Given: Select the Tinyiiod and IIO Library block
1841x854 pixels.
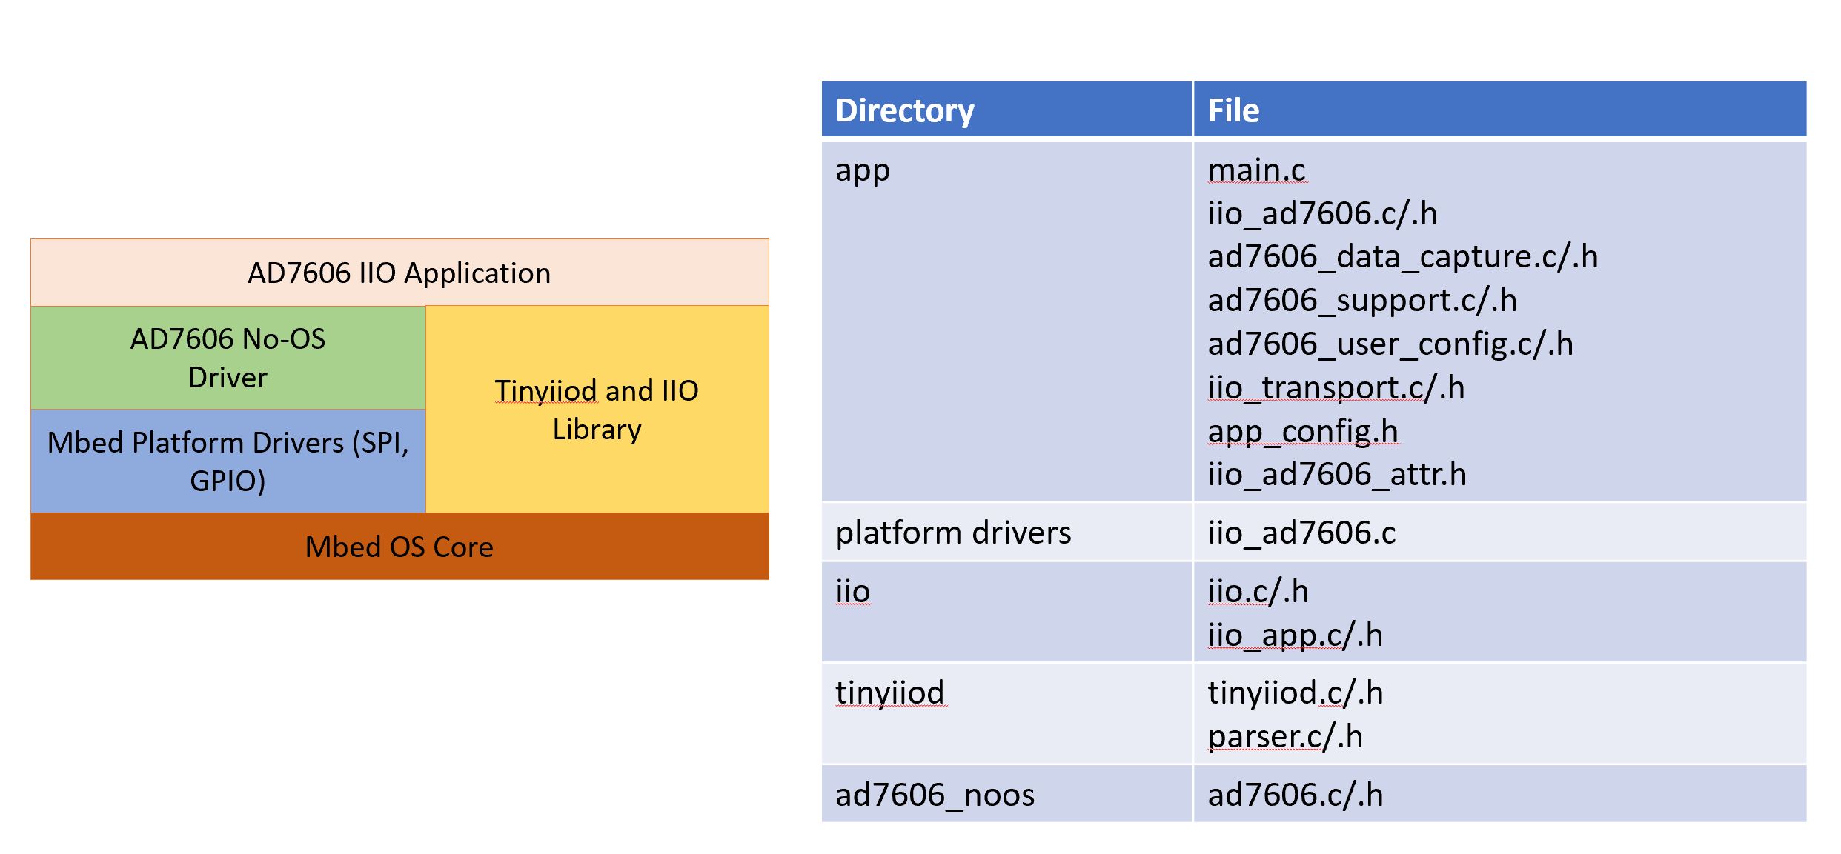Looking at the screenshot, I should click(597, 409).
